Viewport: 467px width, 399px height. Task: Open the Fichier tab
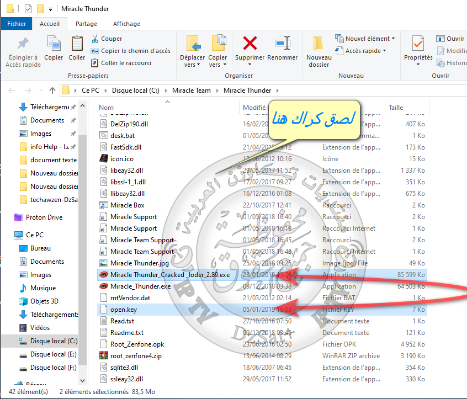click(17, 24)
